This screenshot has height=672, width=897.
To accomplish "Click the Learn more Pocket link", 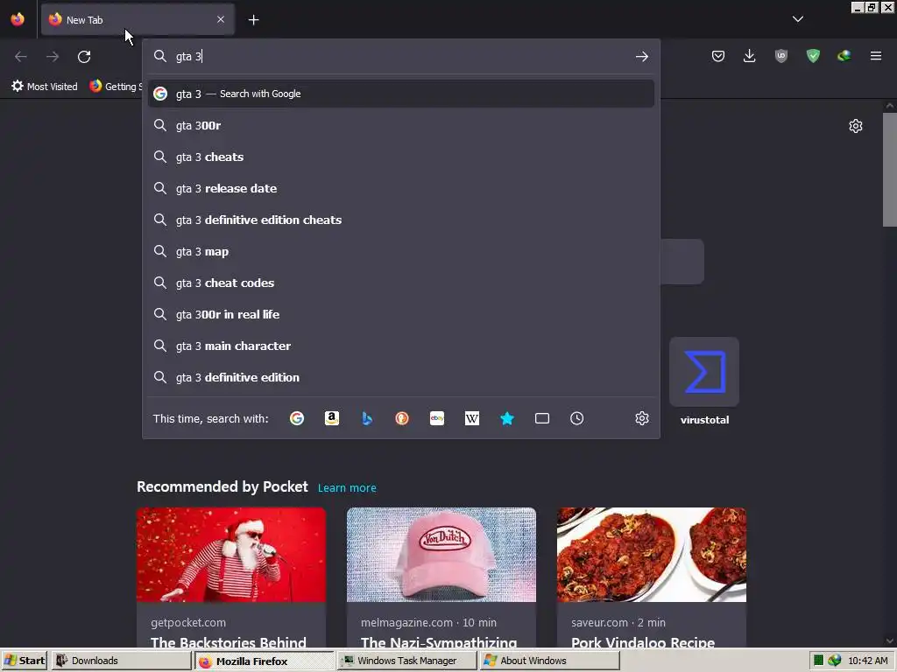I will tap(347, 487).
